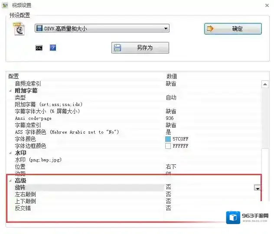Collapse the 附加字幕 section
The width and height of the screenshot is (274, 234).
click(10, 91)
